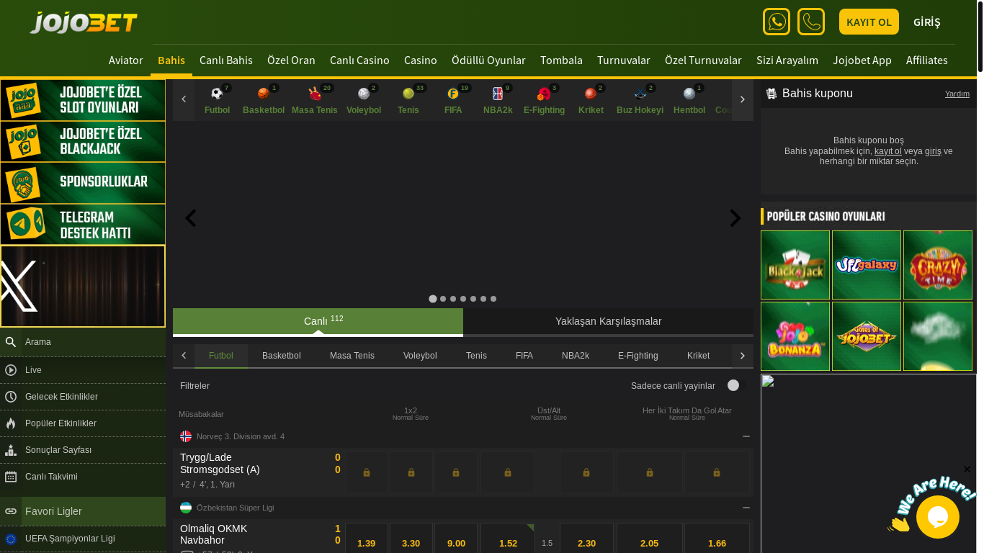This screenshot has height=553, width=984.
Task: Jump to first banner pagination dot
Action: (433, 299)
